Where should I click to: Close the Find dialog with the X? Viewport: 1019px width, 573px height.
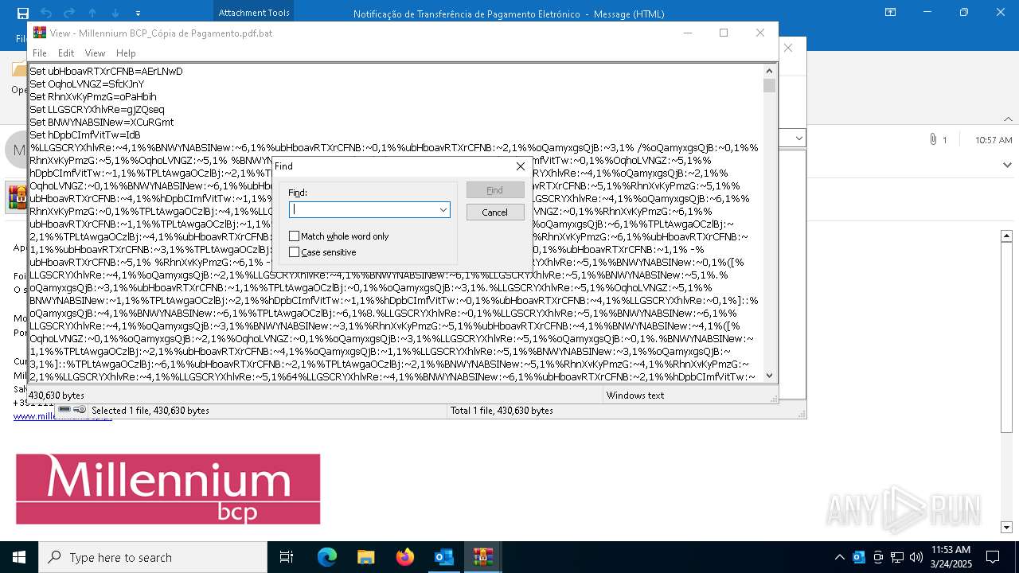pos(521,166)
